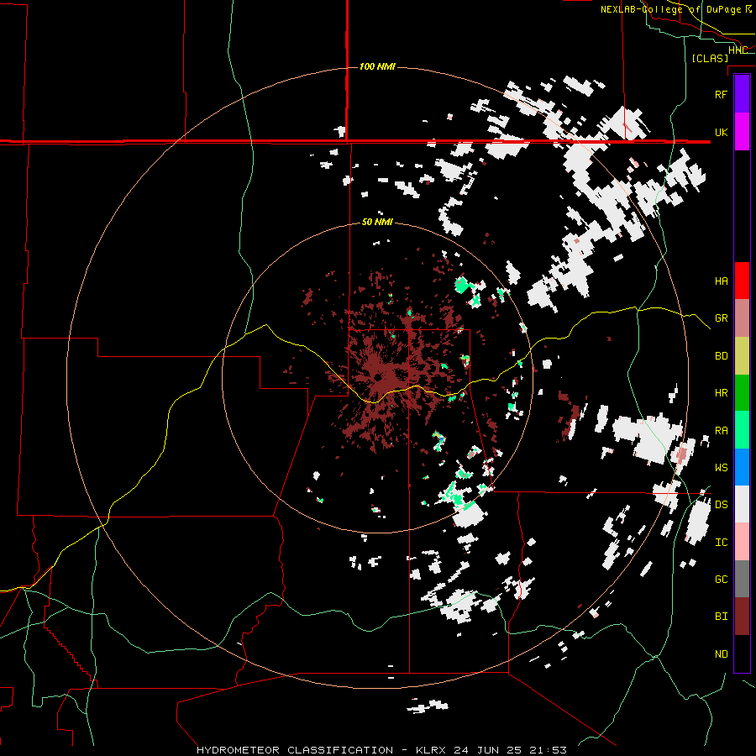
Task: Click the RA legend label
Action: (x=721, y=431)
